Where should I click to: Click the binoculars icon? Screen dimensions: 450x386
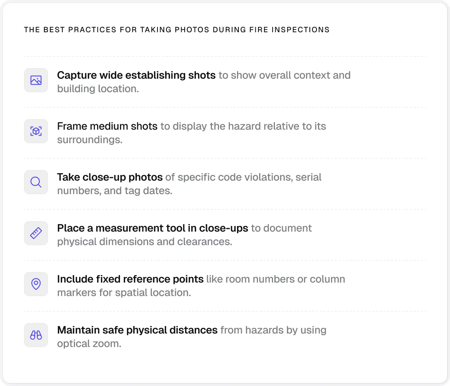(36, 335)
